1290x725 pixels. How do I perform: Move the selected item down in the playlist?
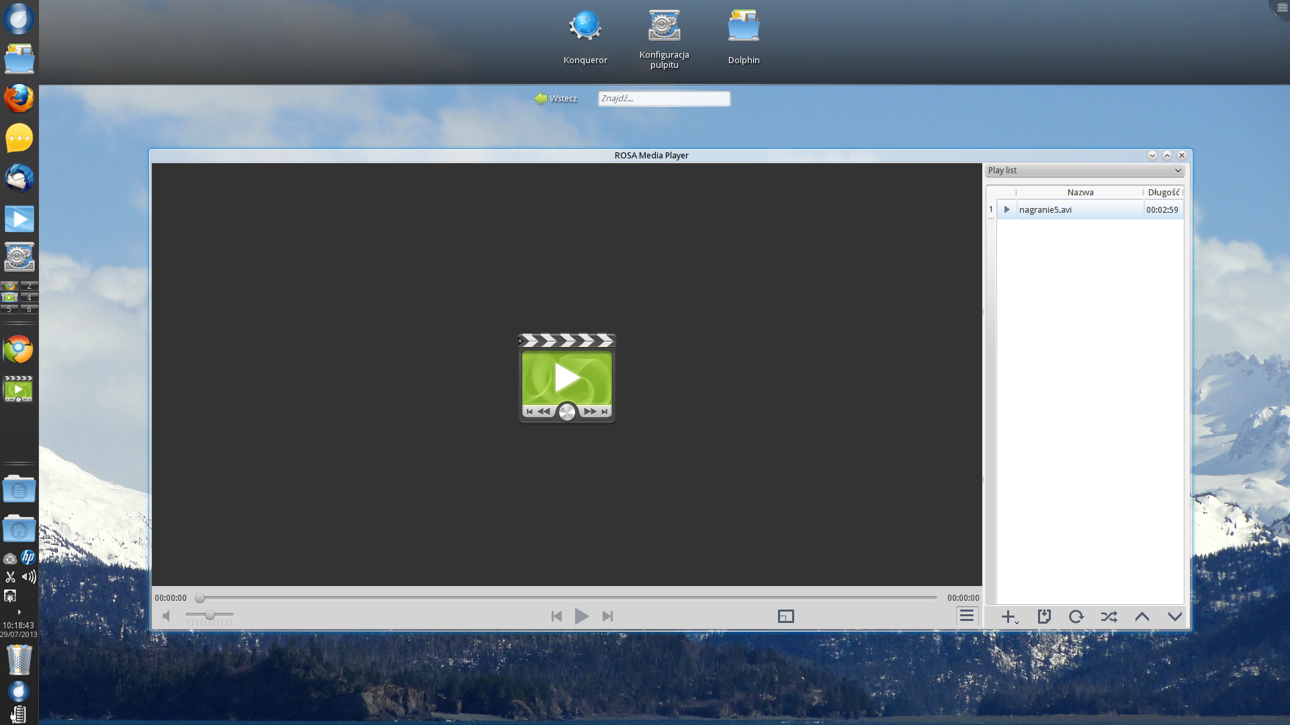(1174, 616)
